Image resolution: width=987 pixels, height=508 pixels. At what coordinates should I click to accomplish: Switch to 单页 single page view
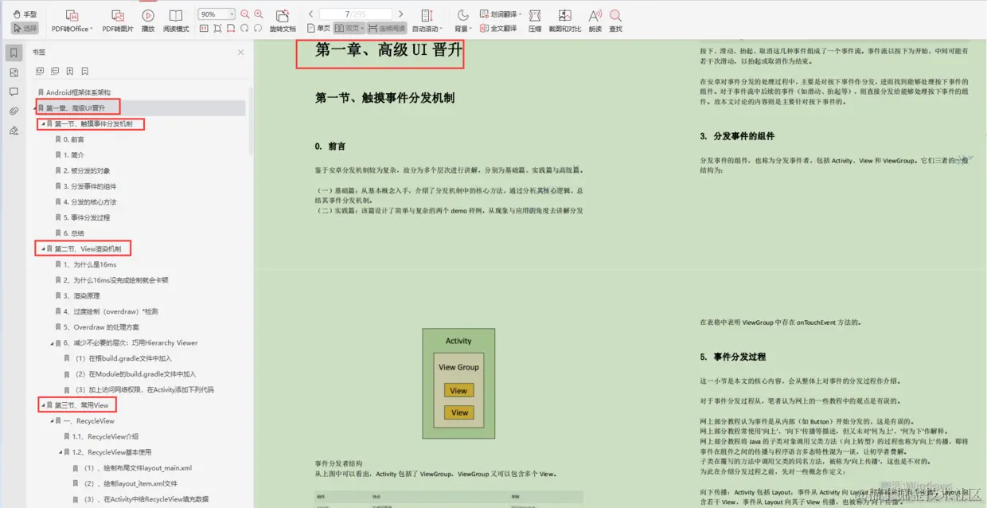[318, 28]
